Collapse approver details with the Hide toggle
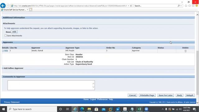The height and width of the screenshot is (112, 199). (5, 51)
